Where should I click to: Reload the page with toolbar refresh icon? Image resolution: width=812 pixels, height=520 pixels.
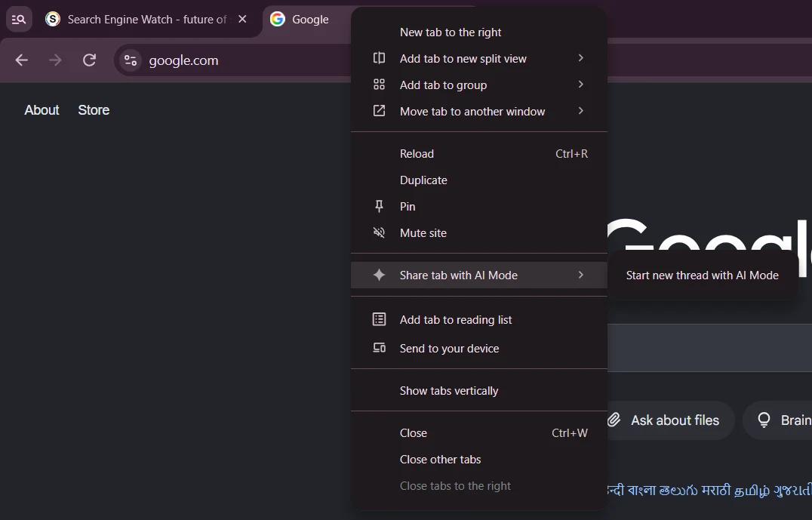90,60
